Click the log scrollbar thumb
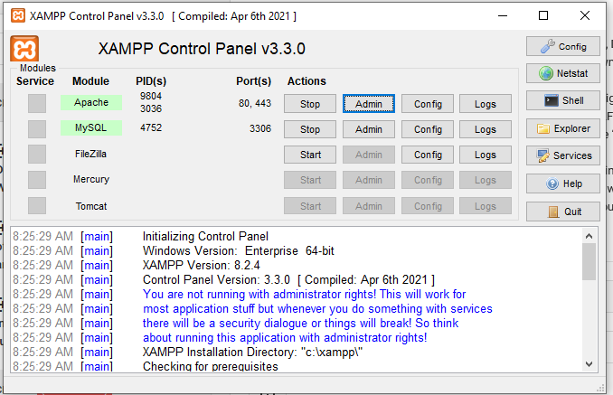 [x=589, y=262]
